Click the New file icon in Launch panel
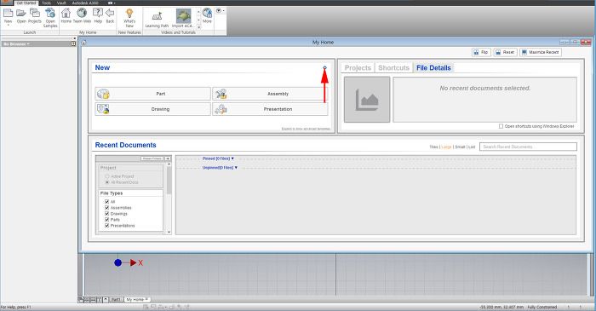Viewport: 596px width, 311px height. 8,13
